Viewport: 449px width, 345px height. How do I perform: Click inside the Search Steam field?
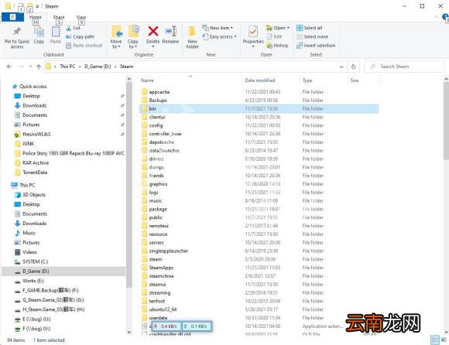404,67
